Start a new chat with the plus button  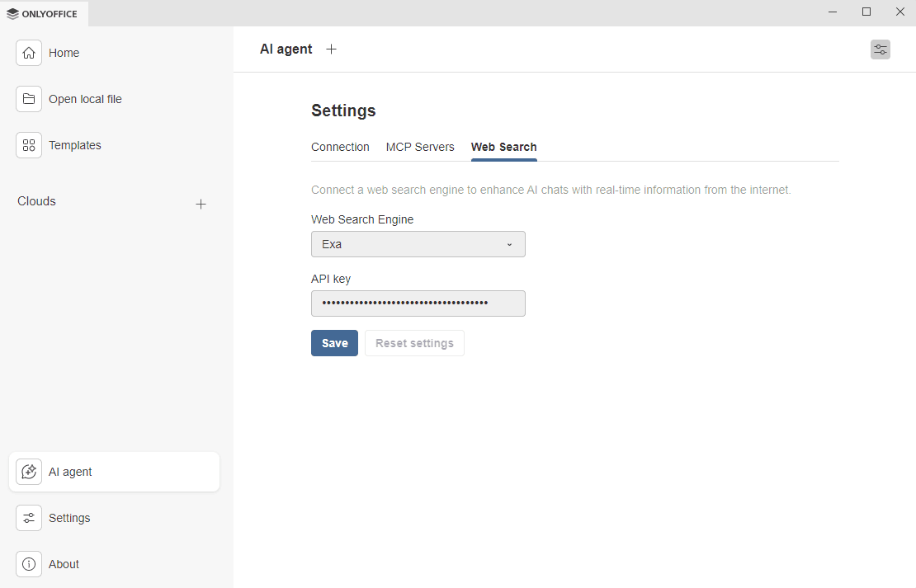[331, 49]
